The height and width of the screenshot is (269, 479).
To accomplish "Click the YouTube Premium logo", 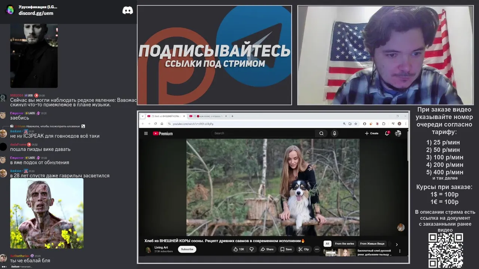I will 163,133.
